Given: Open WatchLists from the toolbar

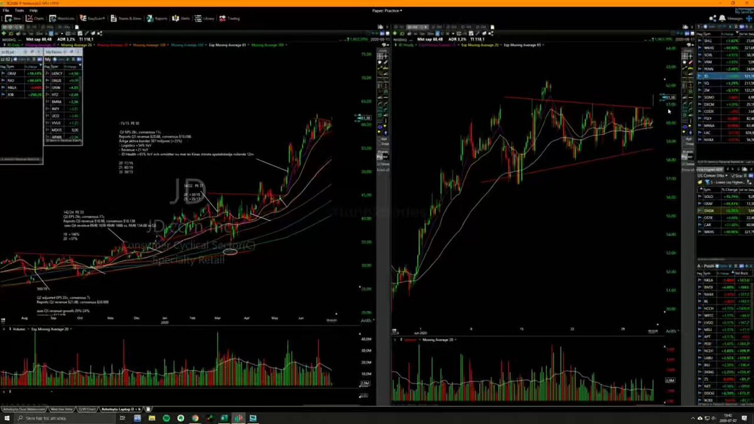Looking at the screenshot, I should point(61,19).
